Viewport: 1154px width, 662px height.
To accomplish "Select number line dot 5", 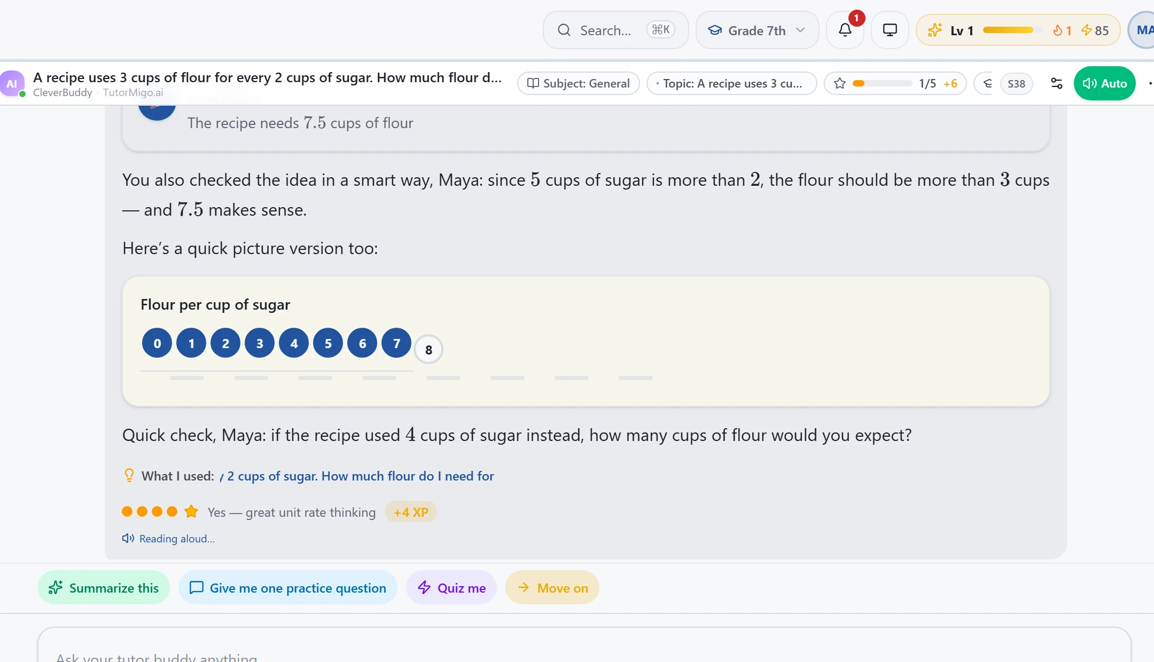I will (x=328, y=343).
